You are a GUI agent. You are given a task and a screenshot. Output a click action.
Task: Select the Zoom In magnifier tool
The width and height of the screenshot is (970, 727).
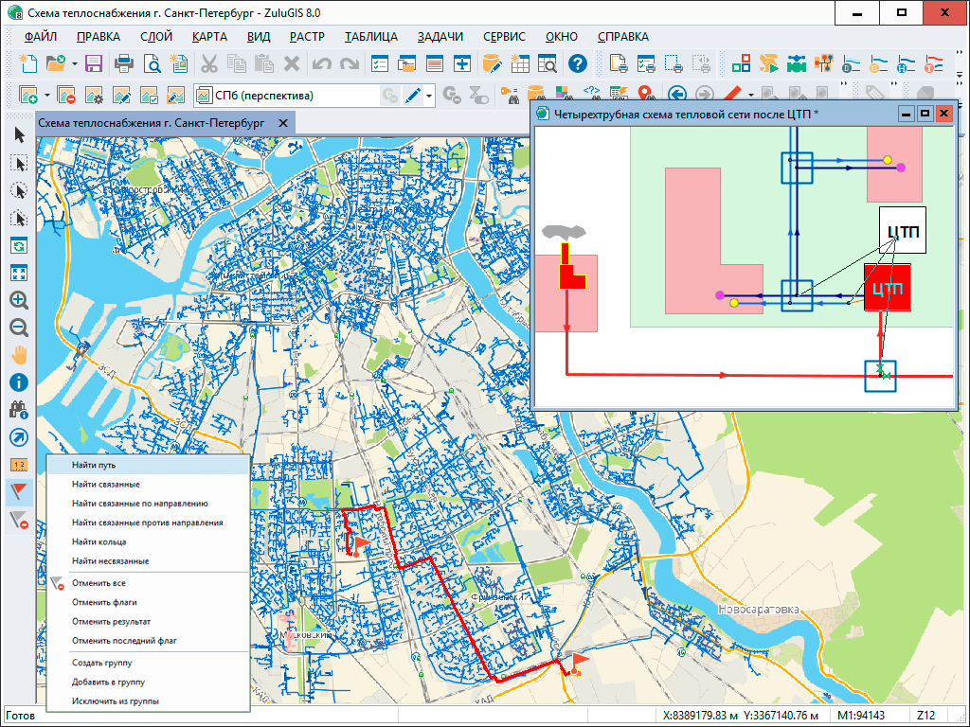coord(19,300)
